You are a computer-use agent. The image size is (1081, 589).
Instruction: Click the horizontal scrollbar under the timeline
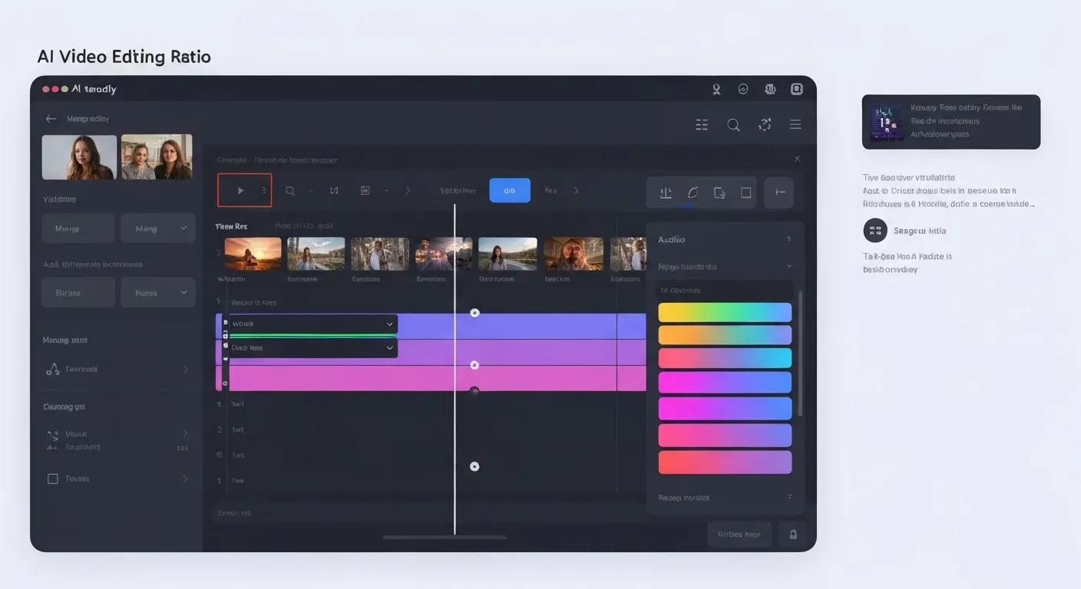tap(445, 537)
